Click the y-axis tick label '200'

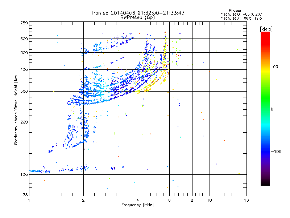click(24, 122)
